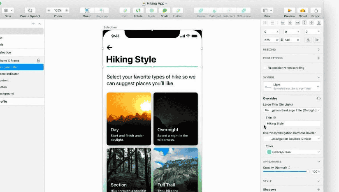Add a new page with plus button

point(33,24)
